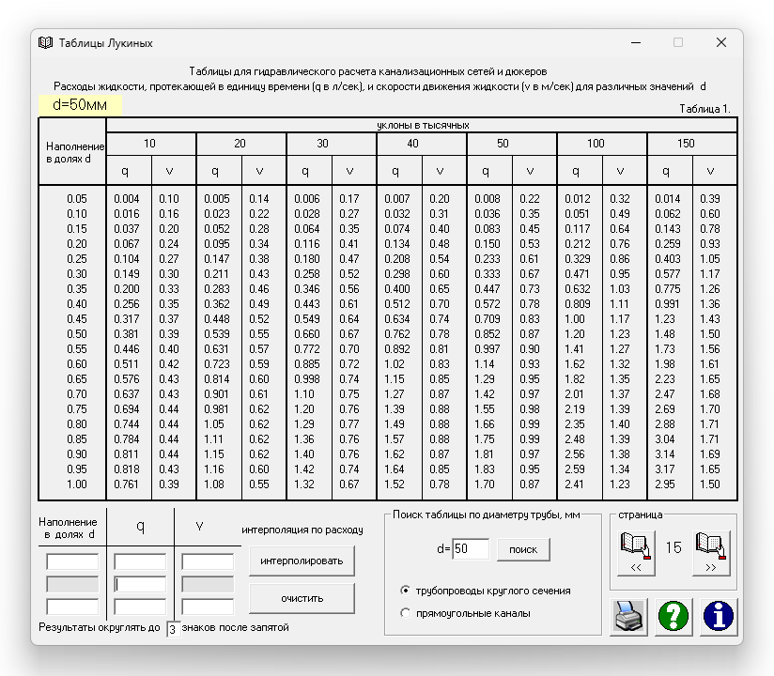Image resolution: width=774 pixels, height=676 pixels.
Task: Click the slope column header 20
Action: [240, 144]
